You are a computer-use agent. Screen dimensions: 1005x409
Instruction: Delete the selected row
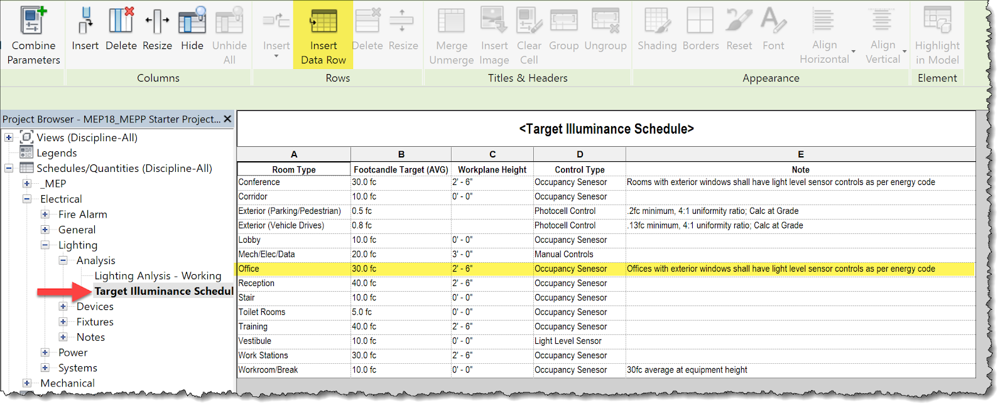point(367,29)
